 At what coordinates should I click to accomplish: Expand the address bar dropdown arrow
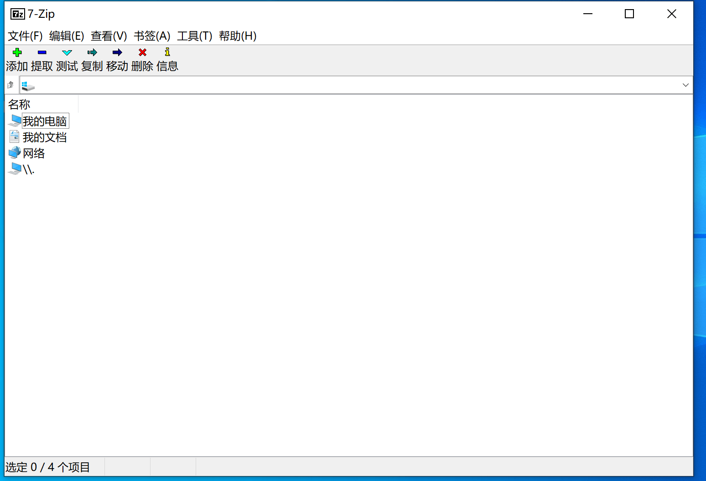click(685, 85)
